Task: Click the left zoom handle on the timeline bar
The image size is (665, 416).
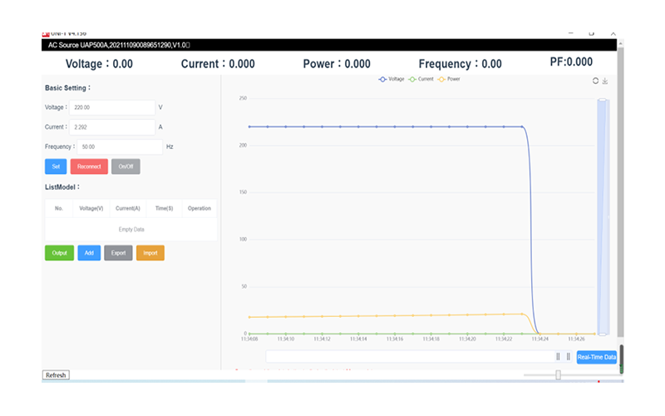Action: point(559,356)
